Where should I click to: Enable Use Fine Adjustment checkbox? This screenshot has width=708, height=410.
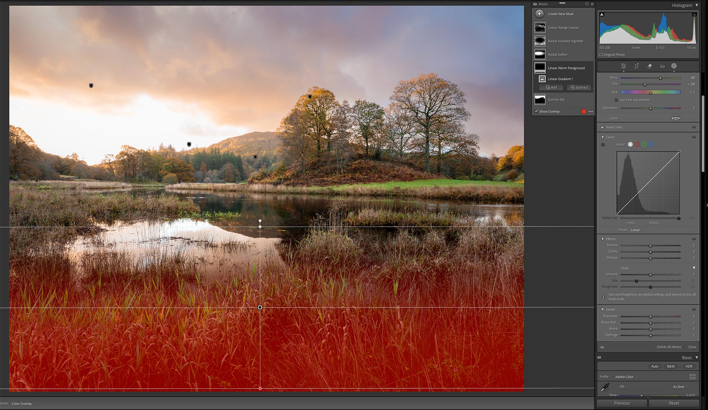pyautogui.click(x=616, y=100)
